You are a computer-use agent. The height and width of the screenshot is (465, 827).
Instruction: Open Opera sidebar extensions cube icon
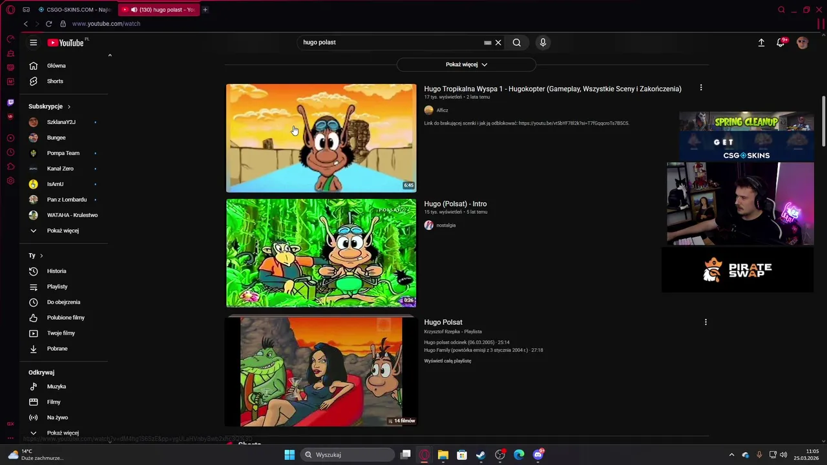pyautogui.click(x=10, y=166)
